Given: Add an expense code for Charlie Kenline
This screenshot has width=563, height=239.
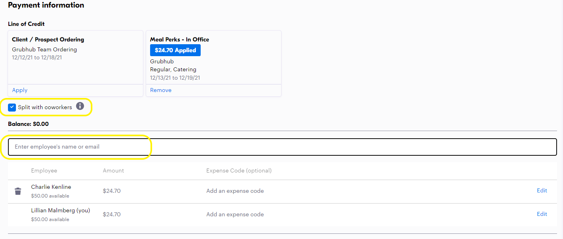Looking at the screenshot, I should tap(235, 191).
